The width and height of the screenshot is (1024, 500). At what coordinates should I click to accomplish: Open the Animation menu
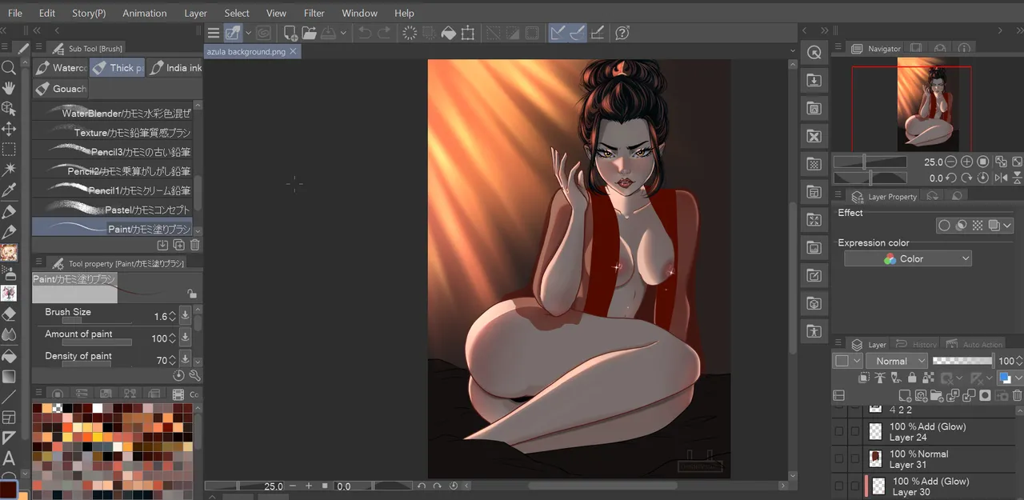[x=145, y=13]
